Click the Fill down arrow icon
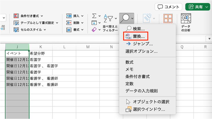 point(94,23)
